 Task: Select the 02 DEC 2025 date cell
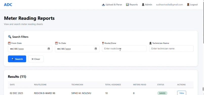(x=16, y=93)
